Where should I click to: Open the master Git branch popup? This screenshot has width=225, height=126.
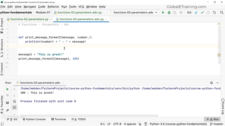pos(216,124)
